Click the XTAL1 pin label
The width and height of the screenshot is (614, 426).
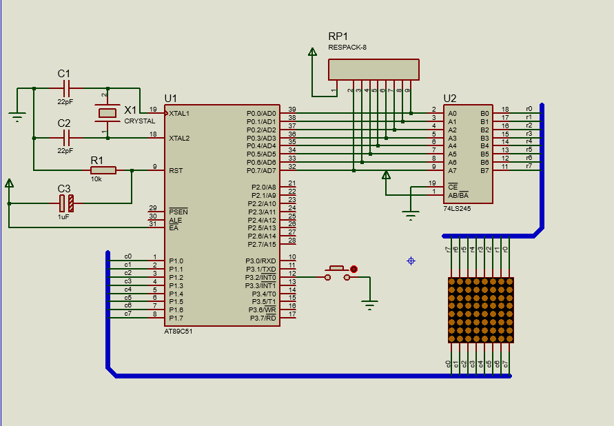click(179, 114)
